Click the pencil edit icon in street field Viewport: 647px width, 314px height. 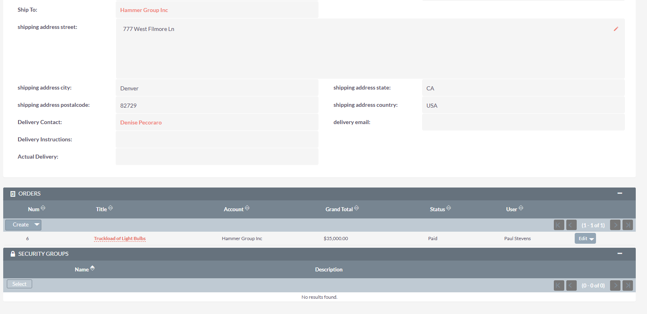tap(616, 29)
